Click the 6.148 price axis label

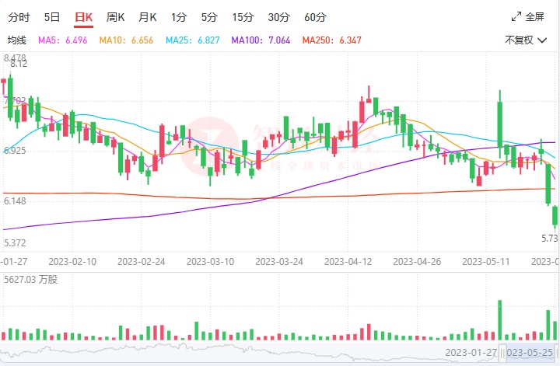click(x=15, y=201)
